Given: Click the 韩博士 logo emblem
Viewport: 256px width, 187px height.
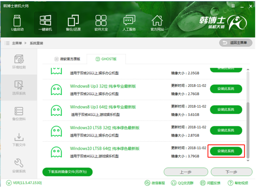Looking at the screenshot, I should click(237, 23).
